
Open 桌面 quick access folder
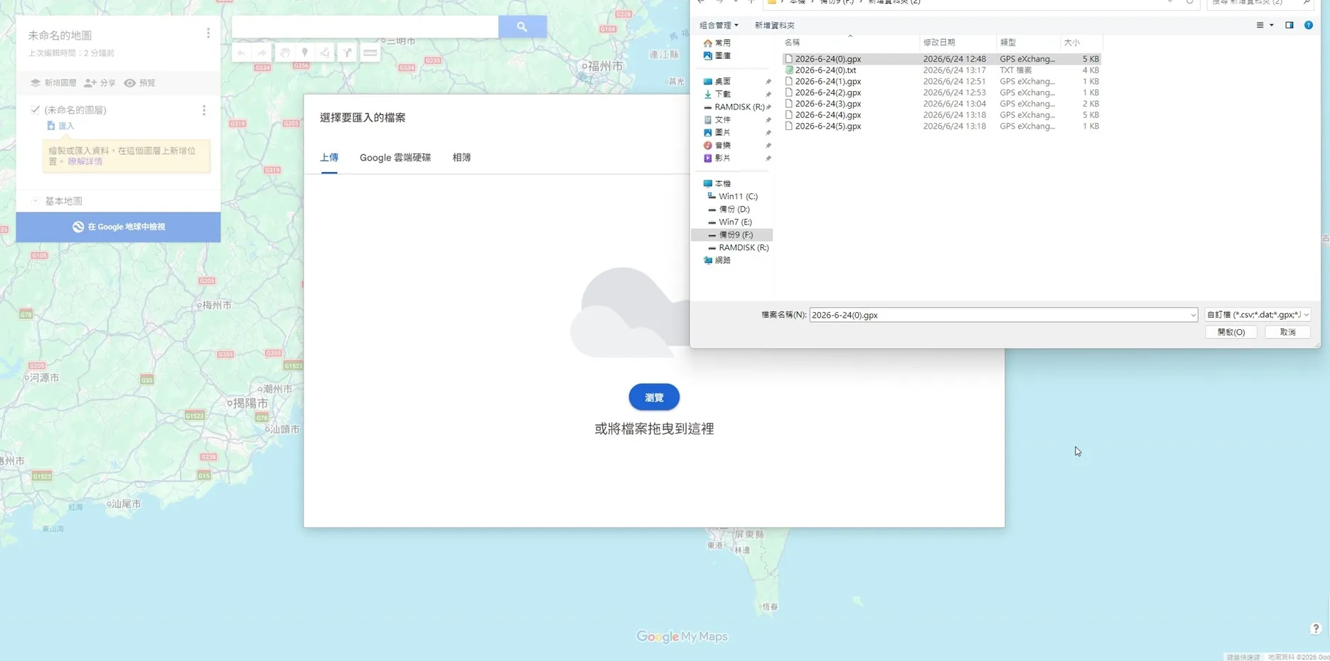coord(723,82)
